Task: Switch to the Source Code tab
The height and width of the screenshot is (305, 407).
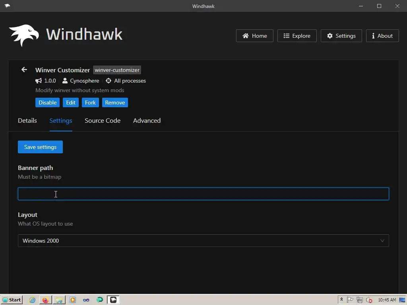Action: pos(103,121)
